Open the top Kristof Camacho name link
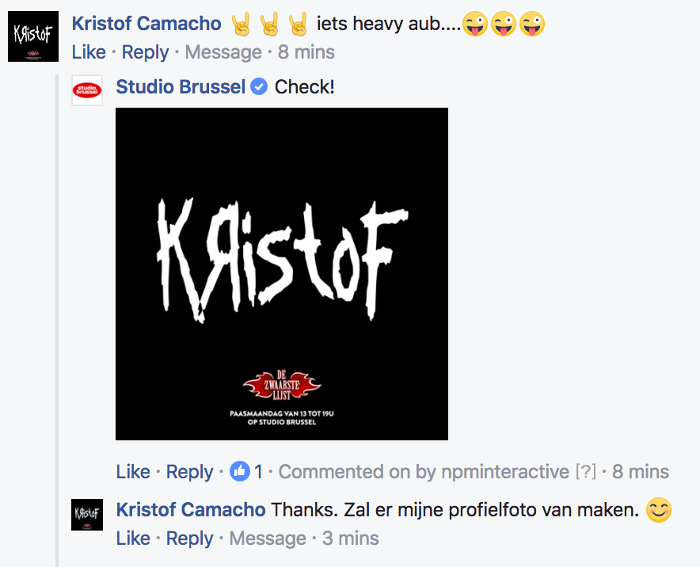Viewport: 700px width, 567px height. [146, 24]
